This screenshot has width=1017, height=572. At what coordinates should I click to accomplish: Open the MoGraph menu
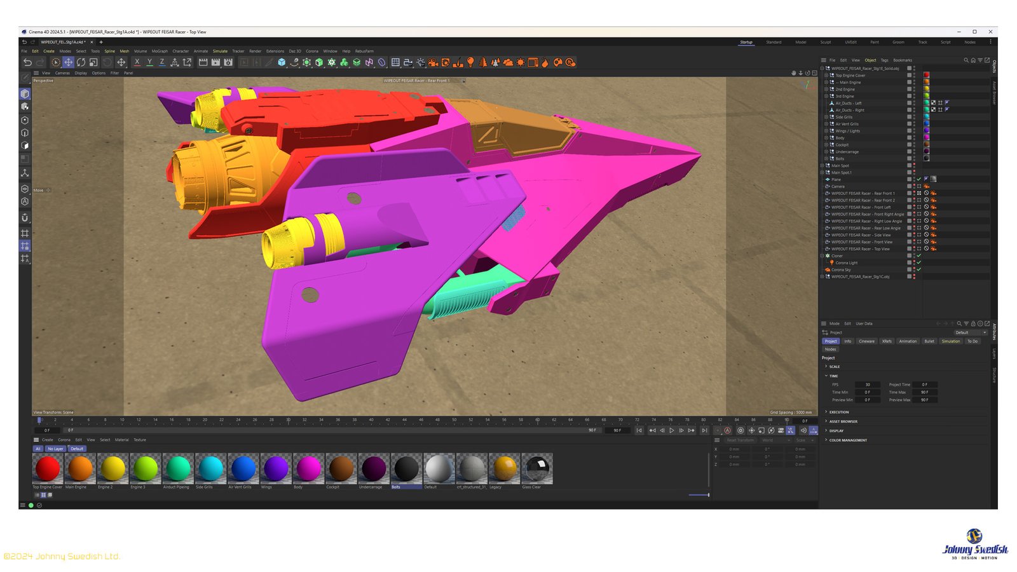(160, 51)
